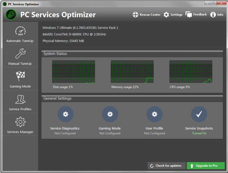
Task: Toggle Service Snapshots checkmark button
Action: tap(199, 114)
